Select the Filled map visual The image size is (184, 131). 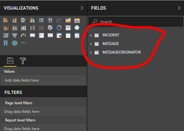coord(6,35)
